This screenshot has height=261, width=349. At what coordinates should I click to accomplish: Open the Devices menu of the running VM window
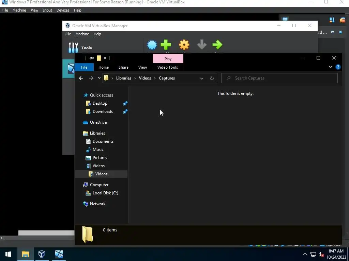pyautogui.click(x=63, y=10)
